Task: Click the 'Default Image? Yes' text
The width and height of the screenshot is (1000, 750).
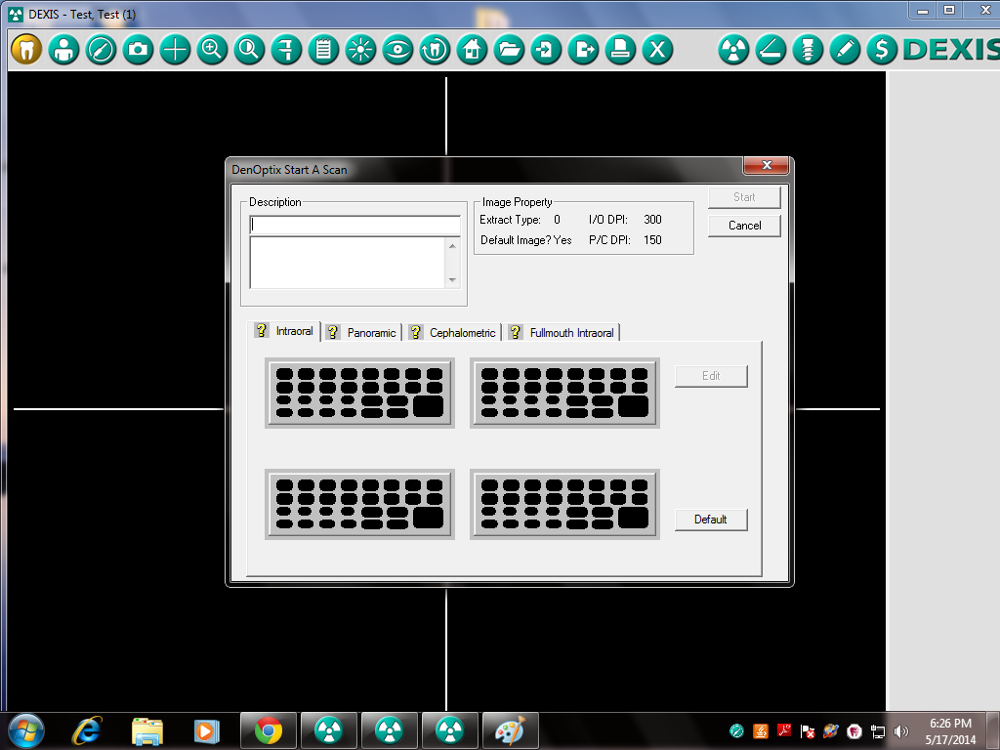Action: (526, 240)
